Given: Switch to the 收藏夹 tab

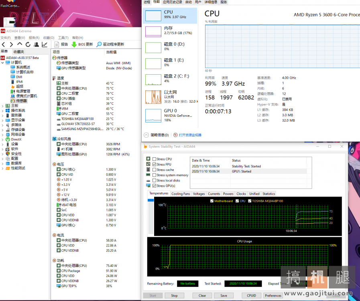Looking at the screenshot, I should pos(18,52).
